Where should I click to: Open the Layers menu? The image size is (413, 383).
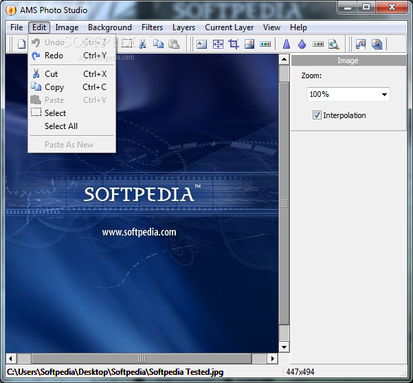(184, 27)
